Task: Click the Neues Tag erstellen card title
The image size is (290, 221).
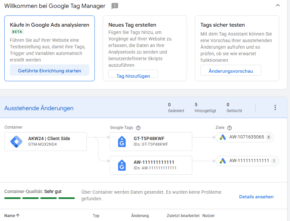Action: click(132, 25)
